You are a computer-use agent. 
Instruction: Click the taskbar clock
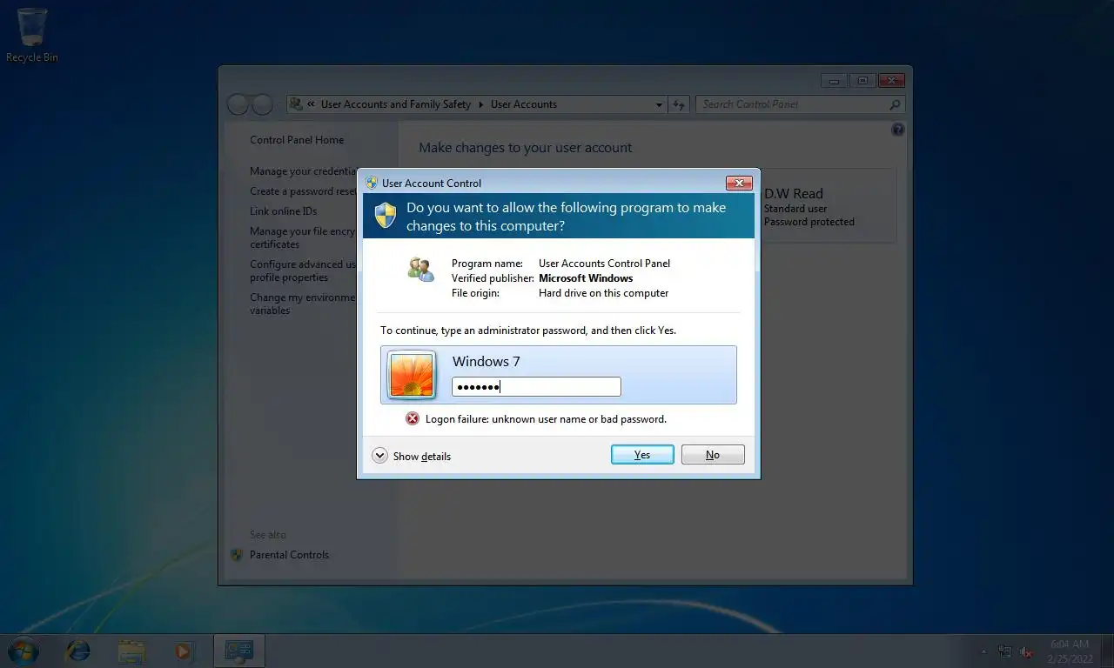click(1070, 651)
